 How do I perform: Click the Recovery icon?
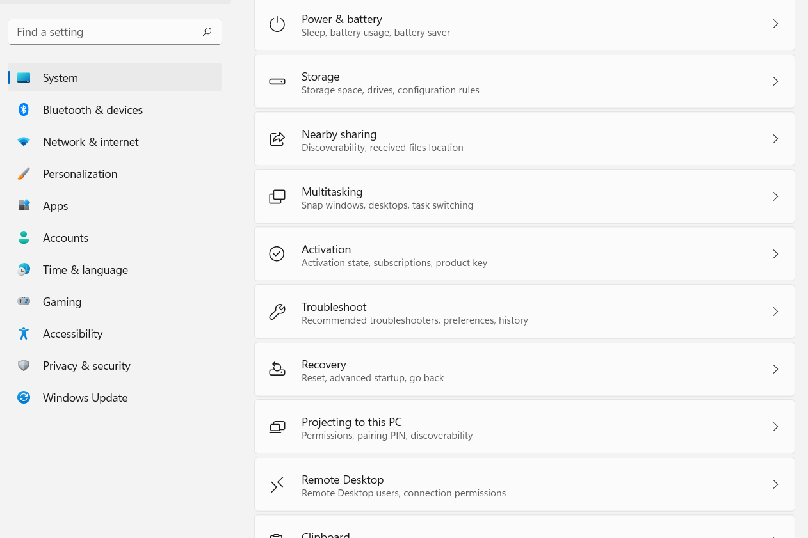[x=277, y=369]
